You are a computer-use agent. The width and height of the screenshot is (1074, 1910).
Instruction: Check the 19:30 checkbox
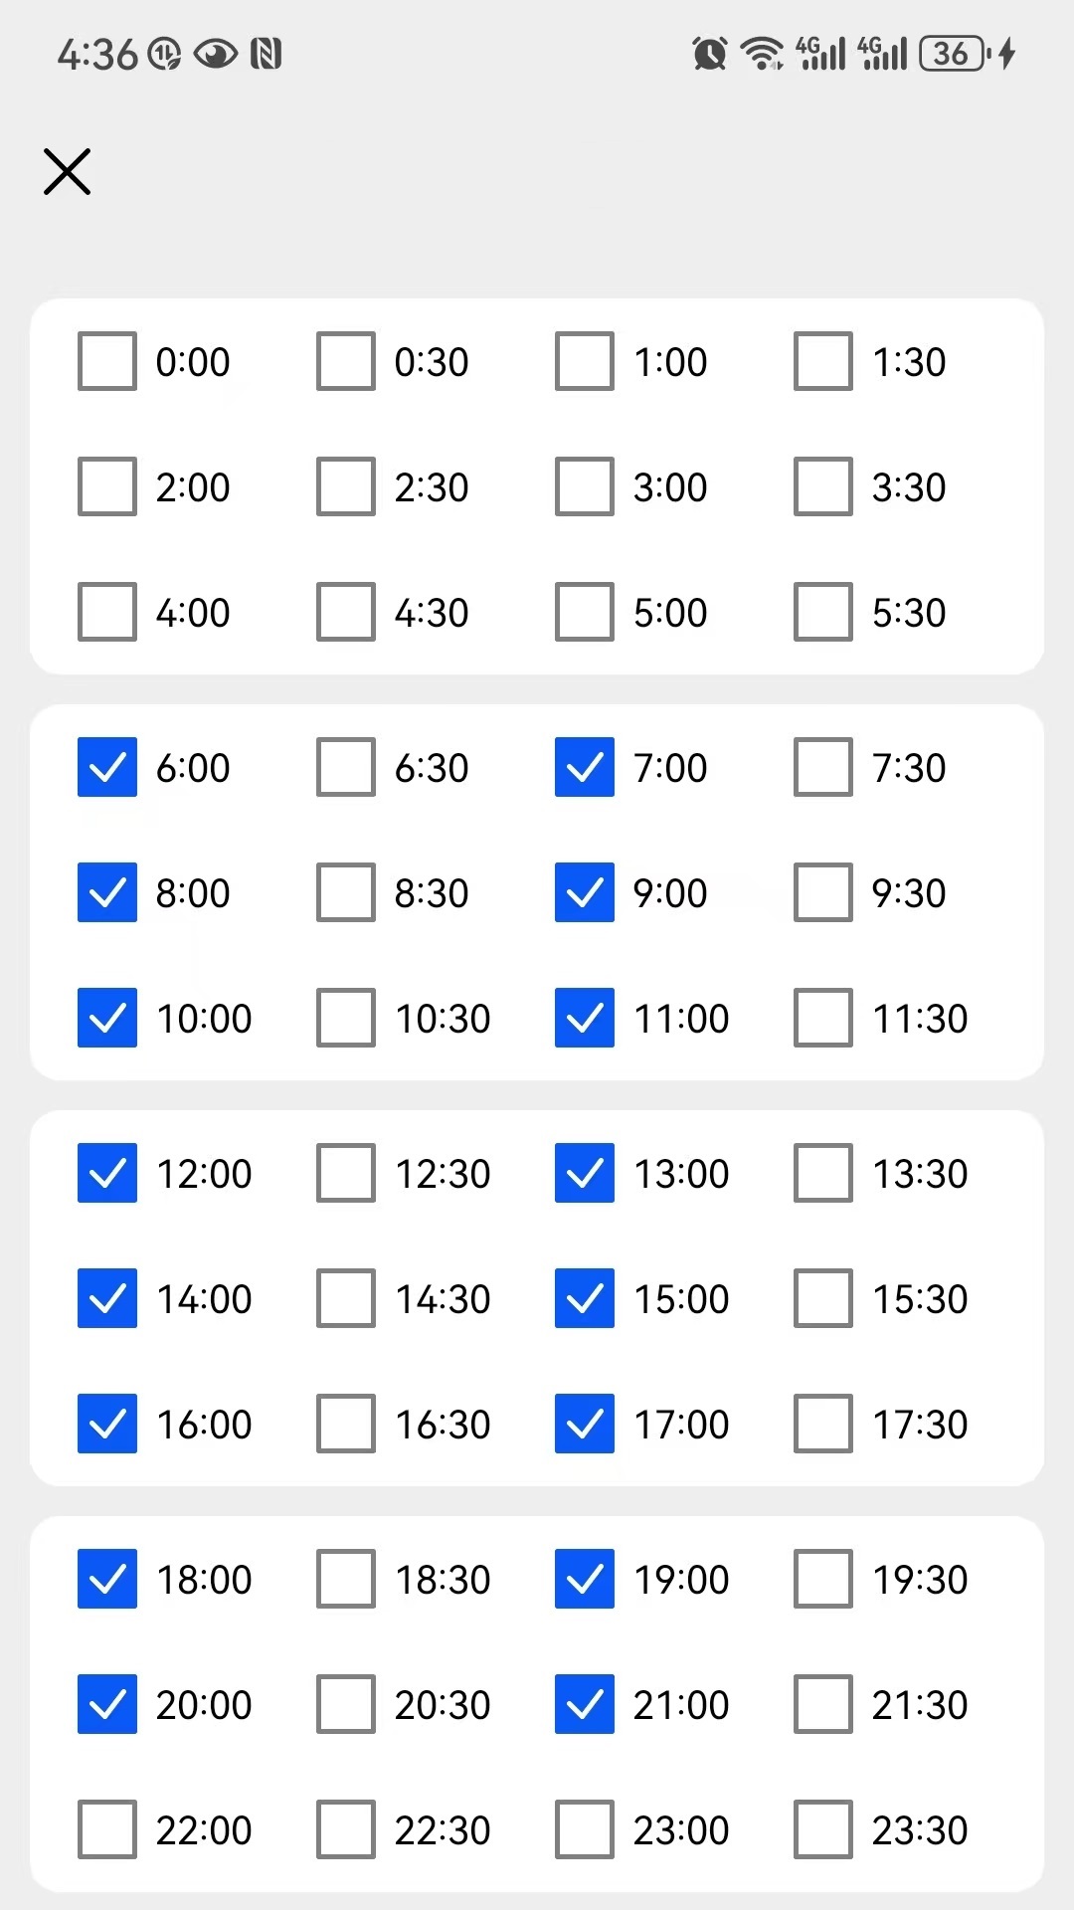823,1579
